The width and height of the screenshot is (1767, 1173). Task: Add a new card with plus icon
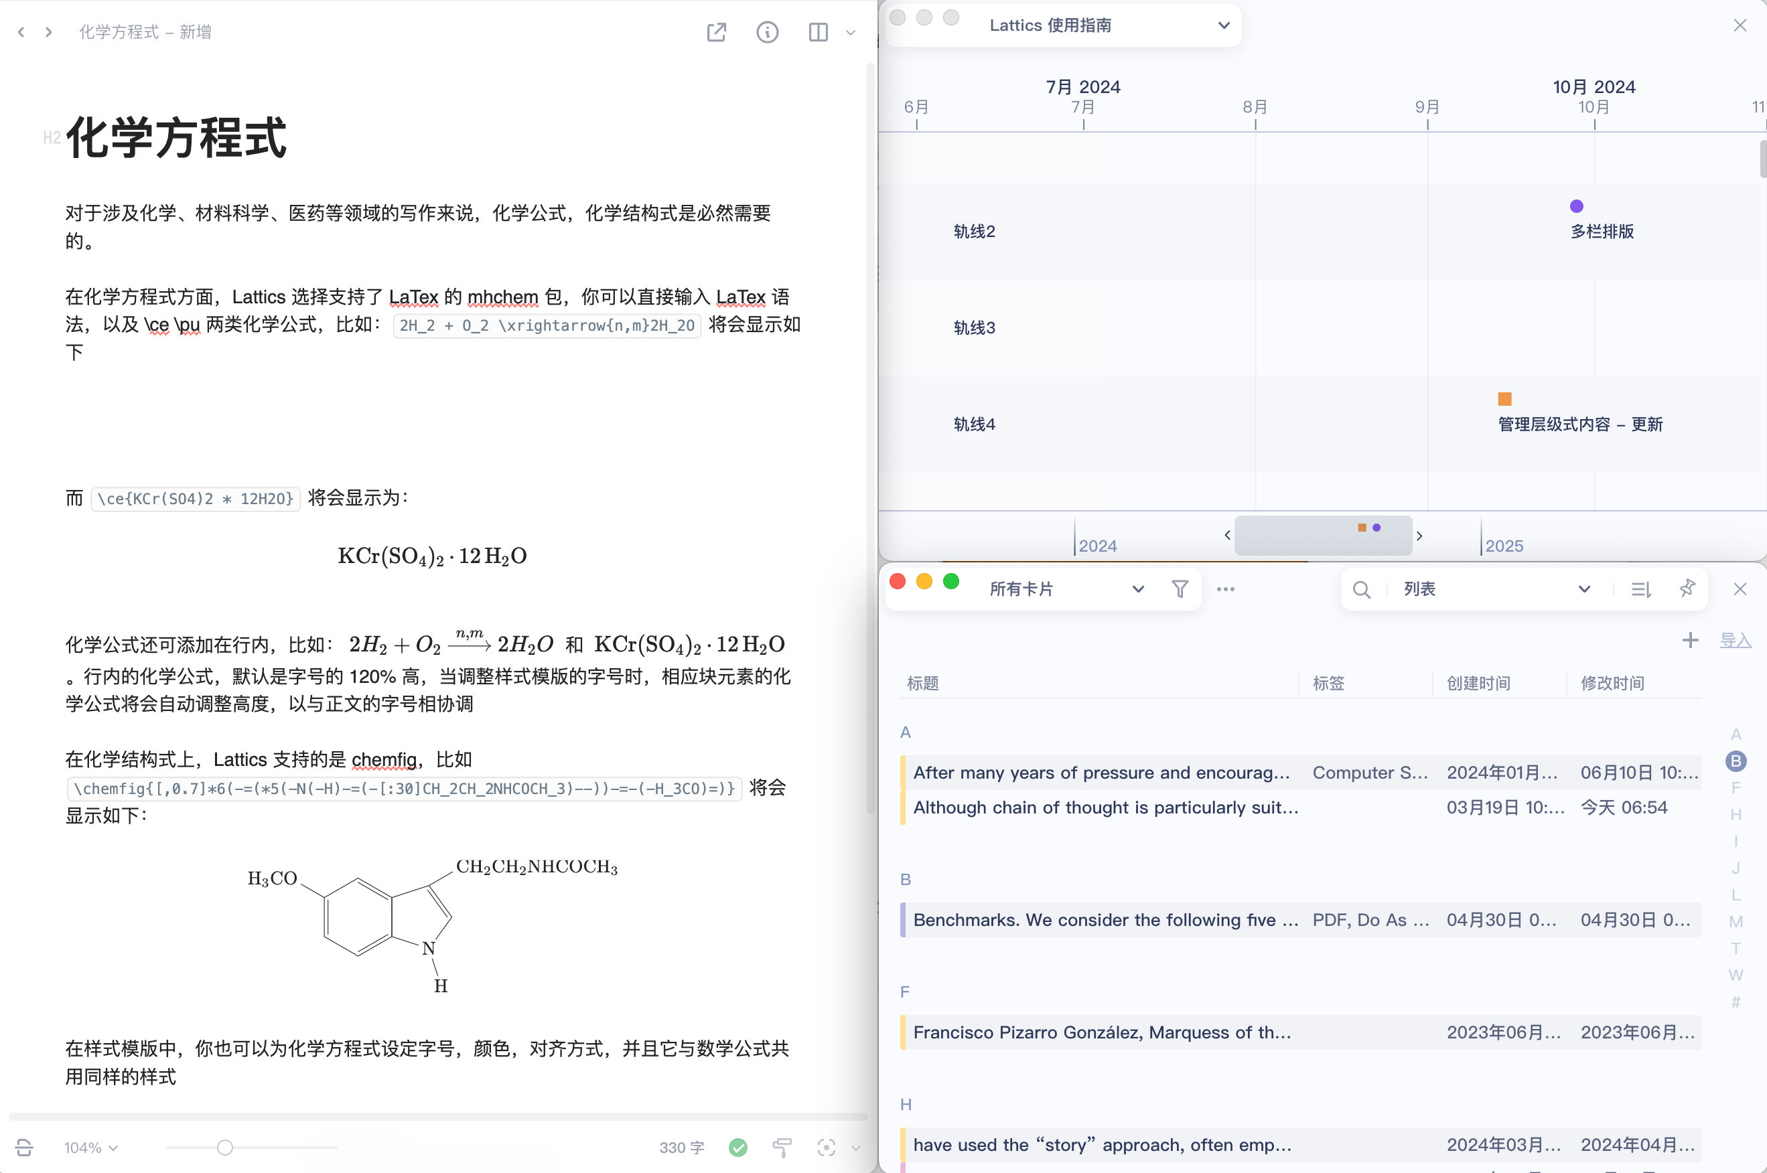coord(1690,640)
